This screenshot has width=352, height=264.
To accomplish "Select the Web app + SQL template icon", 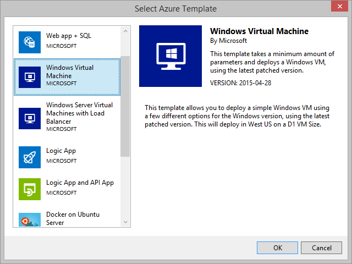I will click(x=30, y=42).
